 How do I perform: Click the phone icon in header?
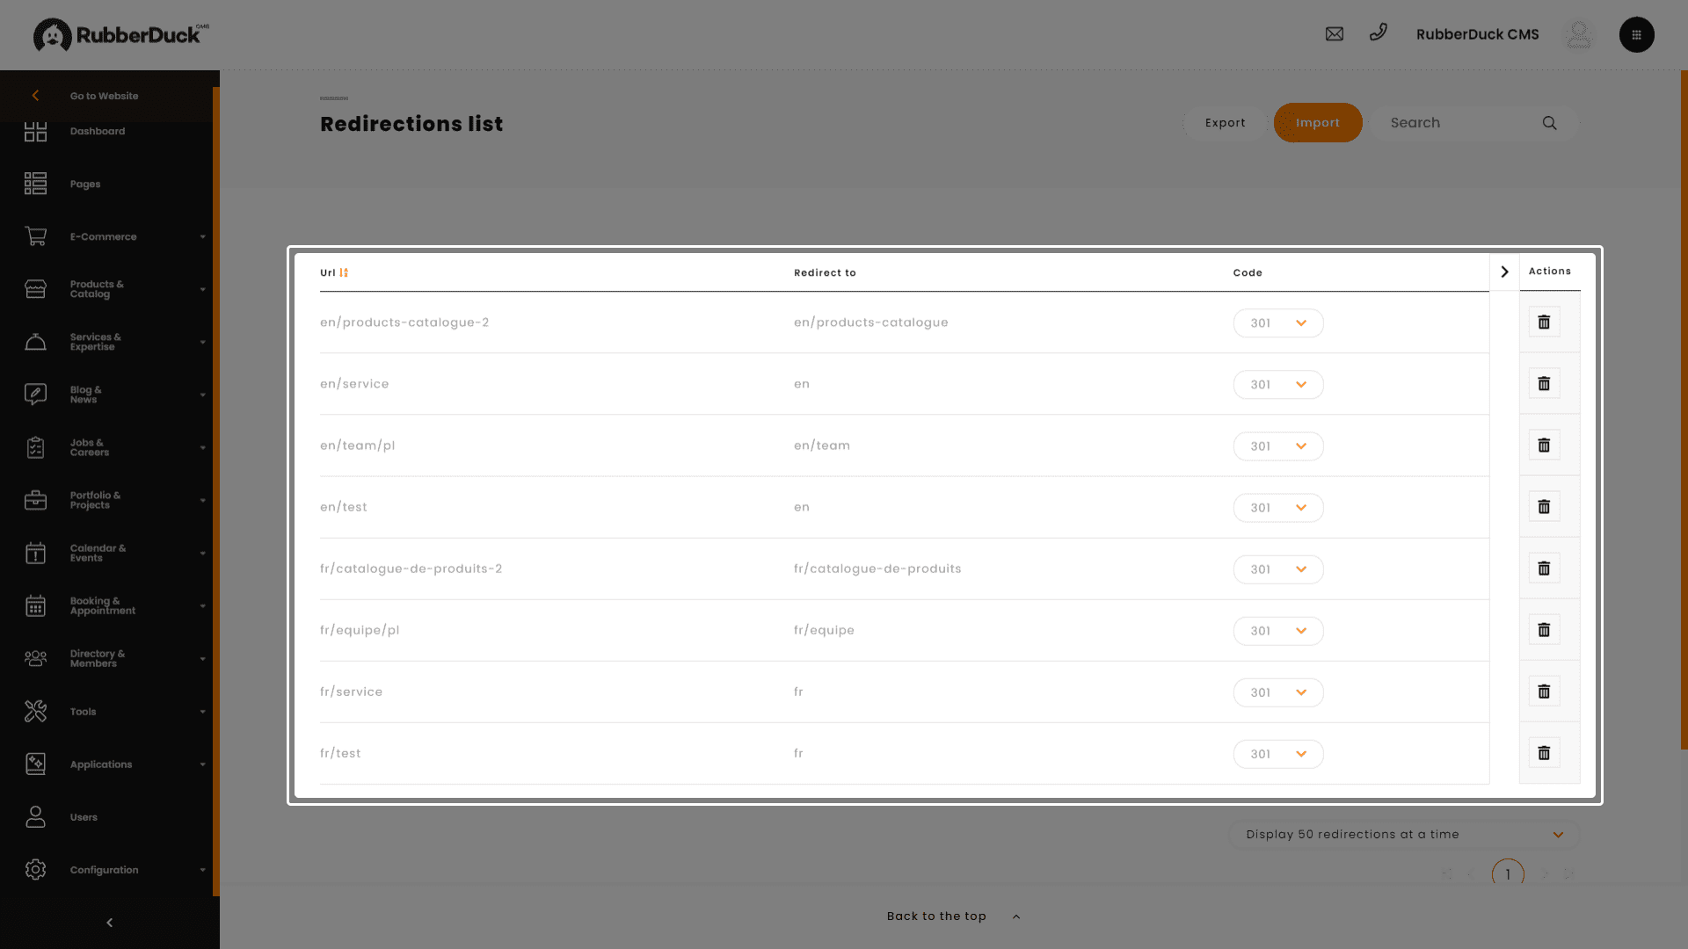[1378, 33]
